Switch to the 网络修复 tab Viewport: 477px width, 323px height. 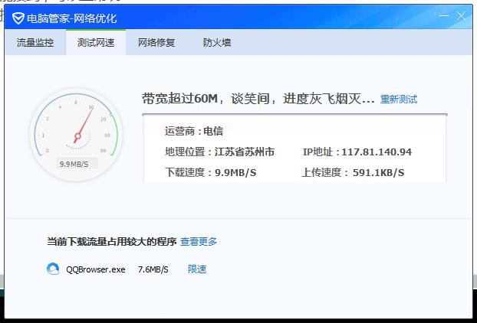click(x=156, y=43)
